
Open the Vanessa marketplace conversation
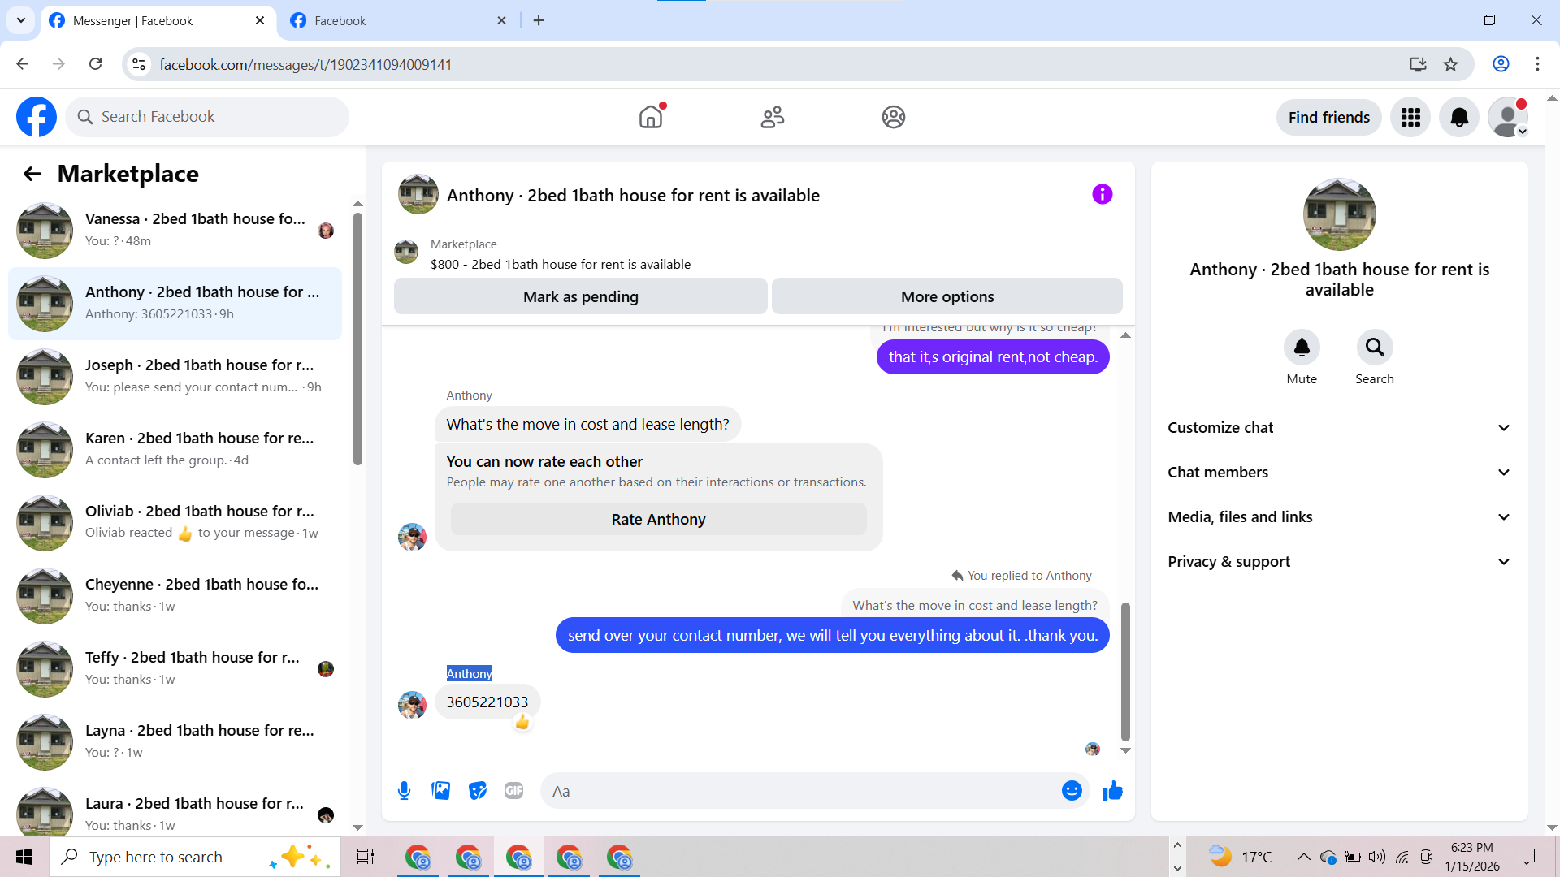pyautogui.click(x=175, y=230)
